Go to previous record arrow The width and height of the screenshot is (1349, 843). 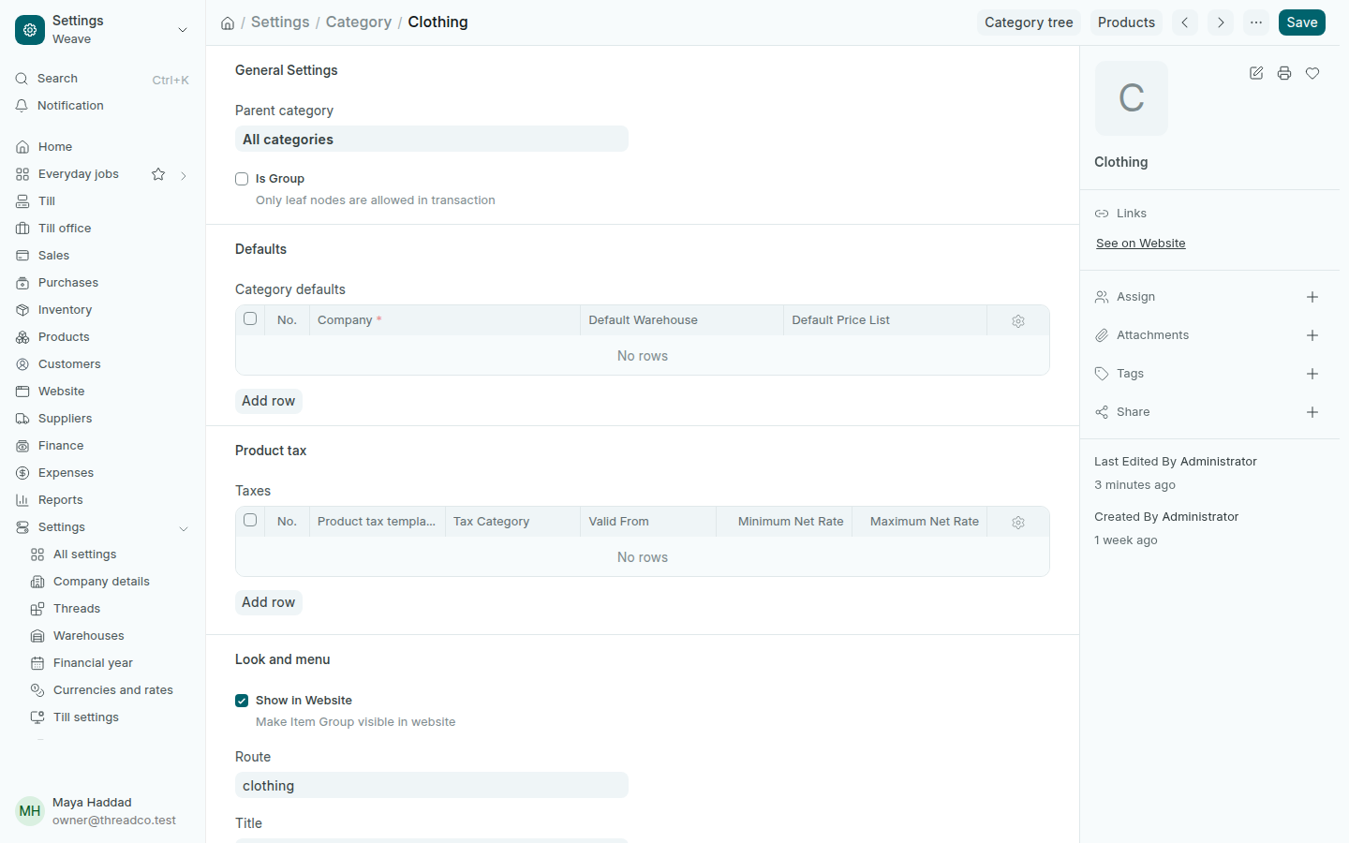[1185, 22]
